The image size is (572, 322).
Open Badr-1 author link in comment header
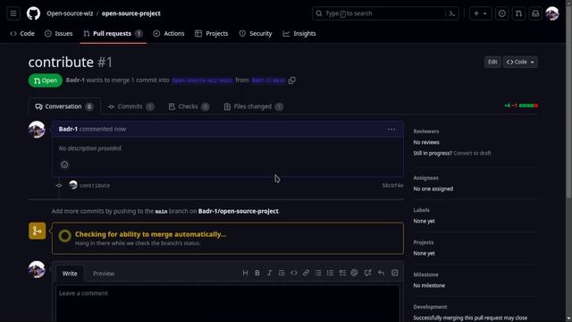tap(68, 129)
